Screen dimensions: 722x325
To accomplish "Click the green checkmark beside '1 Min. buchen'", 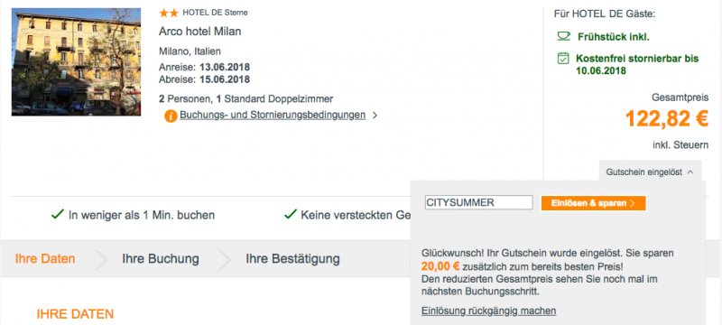I will coord(58,215).
